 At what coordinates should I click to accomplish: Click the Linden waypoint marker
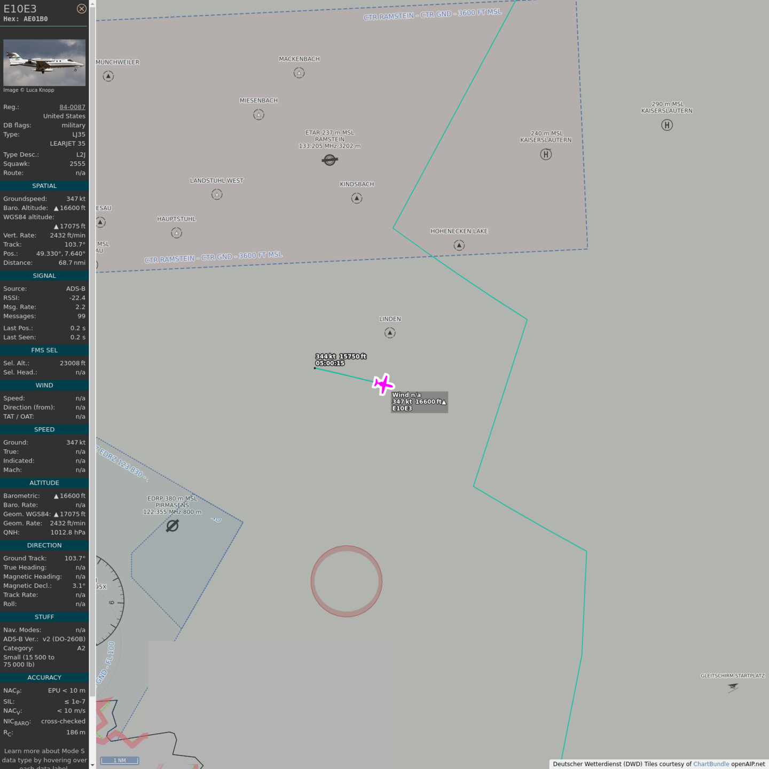coord(390,333)
